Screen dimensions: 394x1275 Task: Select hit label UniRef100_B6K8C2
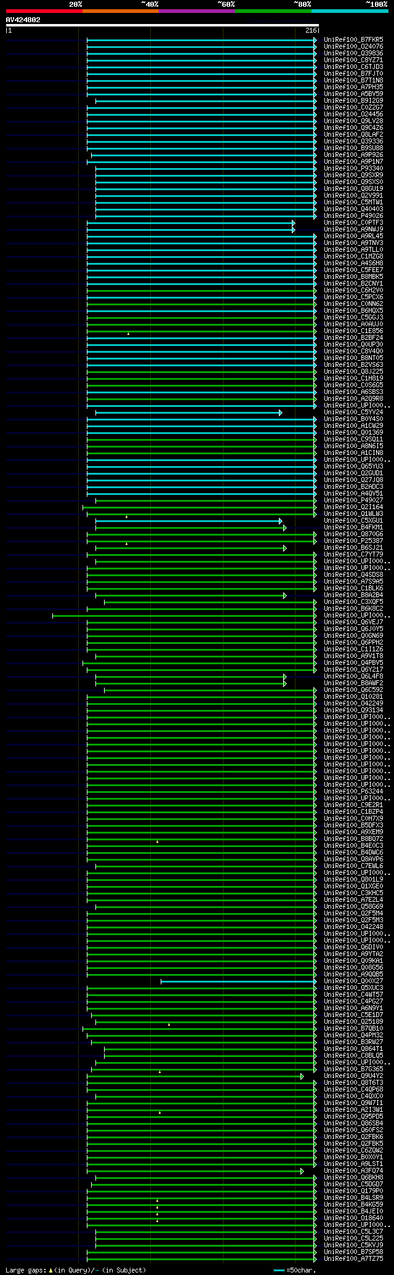tap(353, 609)
